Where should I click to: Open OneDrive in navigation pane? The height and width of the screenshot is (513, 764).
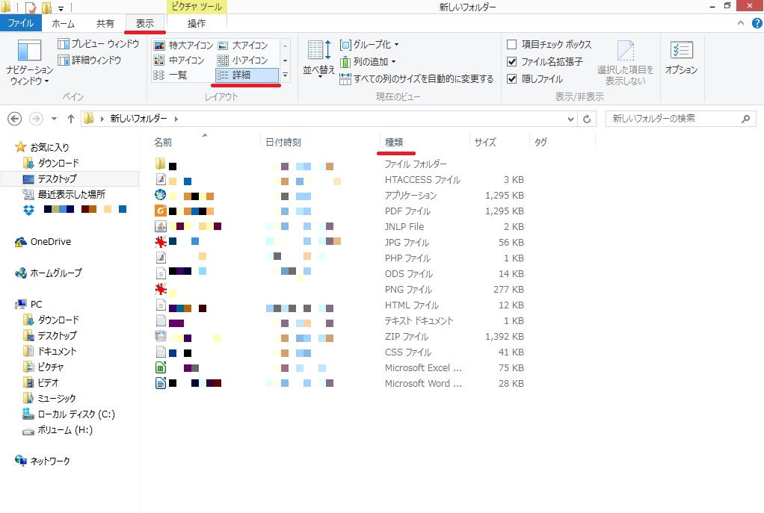point(43,242)
